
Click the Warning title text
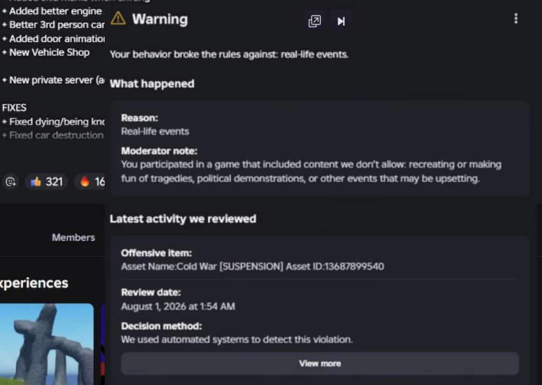(x=160, y=20)
